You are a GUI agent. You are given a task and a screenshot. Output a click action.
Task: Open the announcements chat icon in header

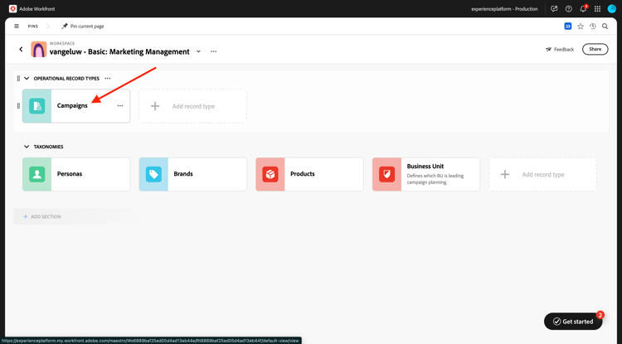554,9
